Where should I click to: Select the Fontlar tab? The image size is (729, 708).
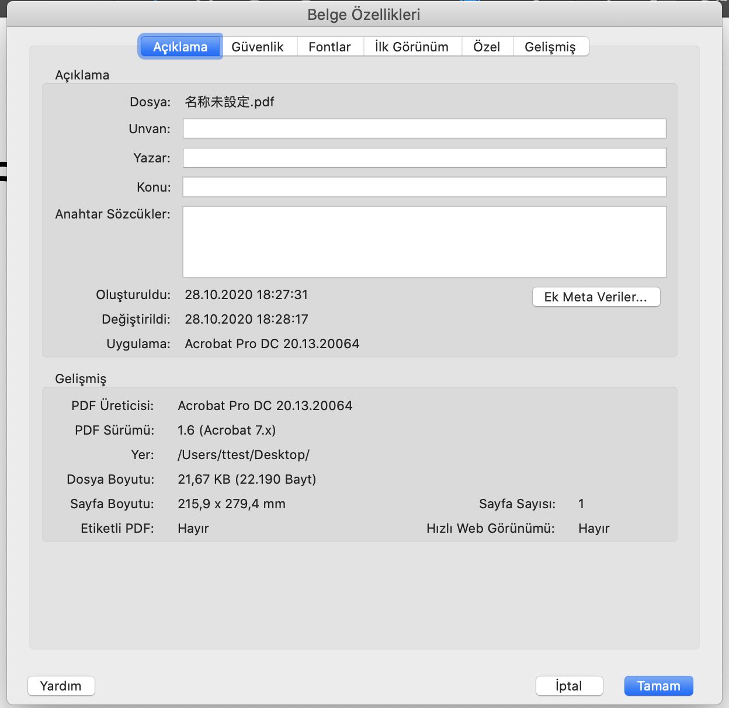[330, 47]
